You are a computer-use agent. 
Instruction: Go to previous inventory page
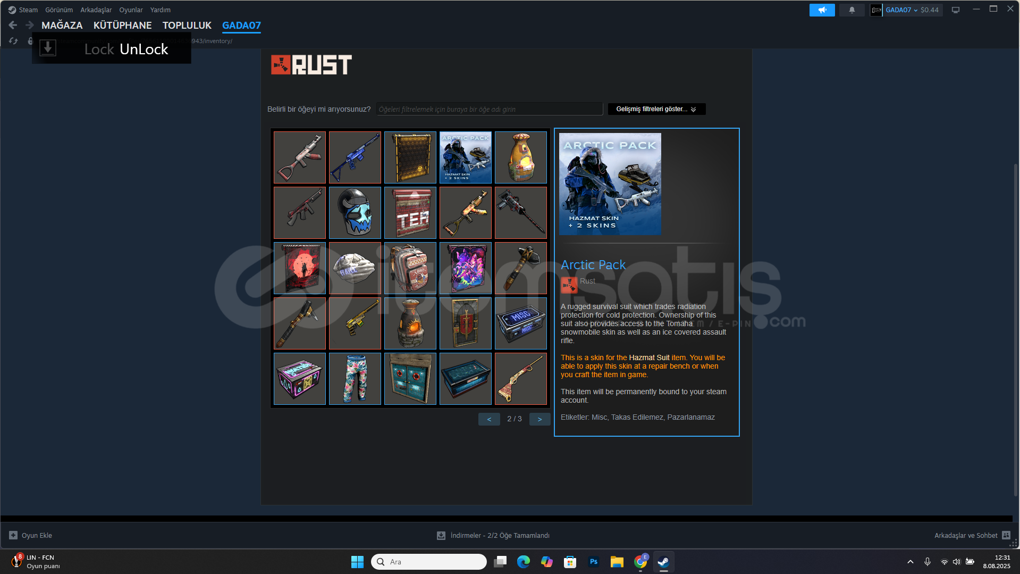pyautogui.click(x=489, y=419)
